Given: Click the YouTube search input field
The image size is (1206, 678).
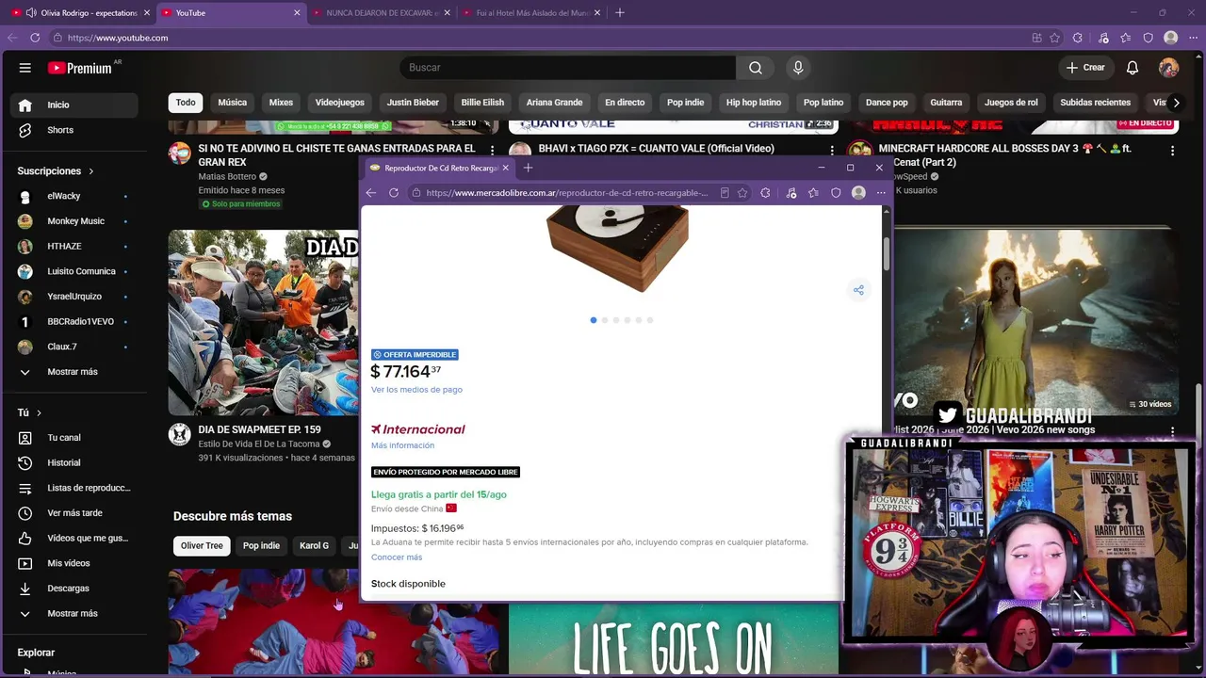Looking at the screenshot, I should point(568,68).
